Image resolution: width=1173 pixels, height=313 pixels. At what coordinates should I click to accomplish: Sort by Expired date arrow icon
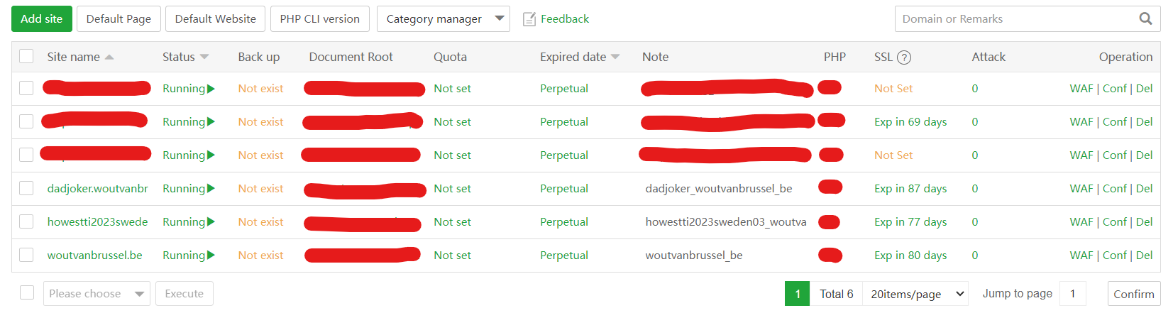(x=615, y=57)
